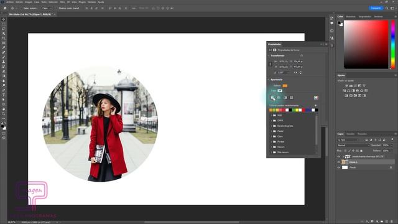398x224 pixels.
Task: Toggle lock transparent pixels in Capas
Action: pos(345,151)
